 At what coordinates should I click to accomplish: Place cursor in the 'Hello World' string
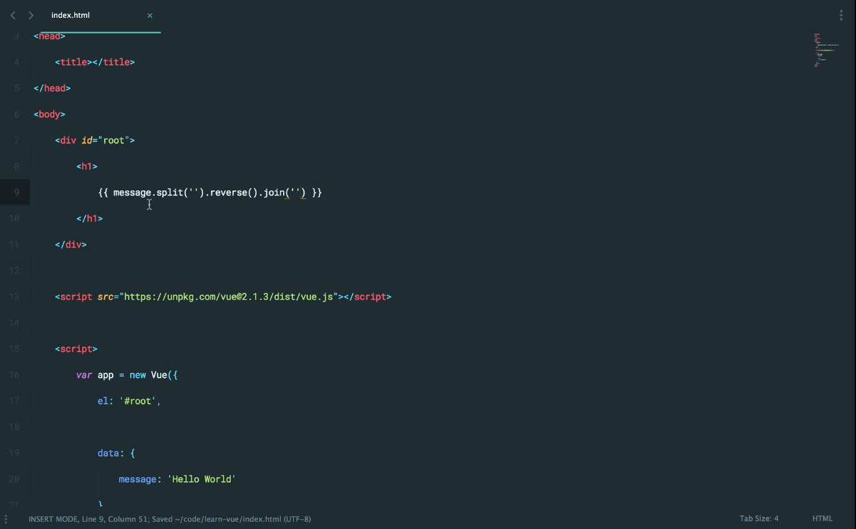click(x=203, y=479)
